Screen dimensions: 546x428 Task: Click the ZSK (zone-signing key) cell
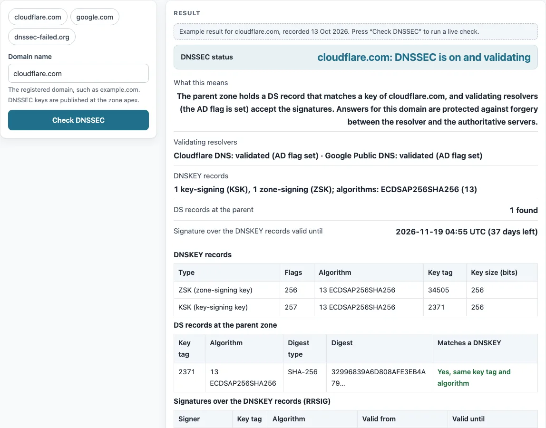click(x=227, y=290)
